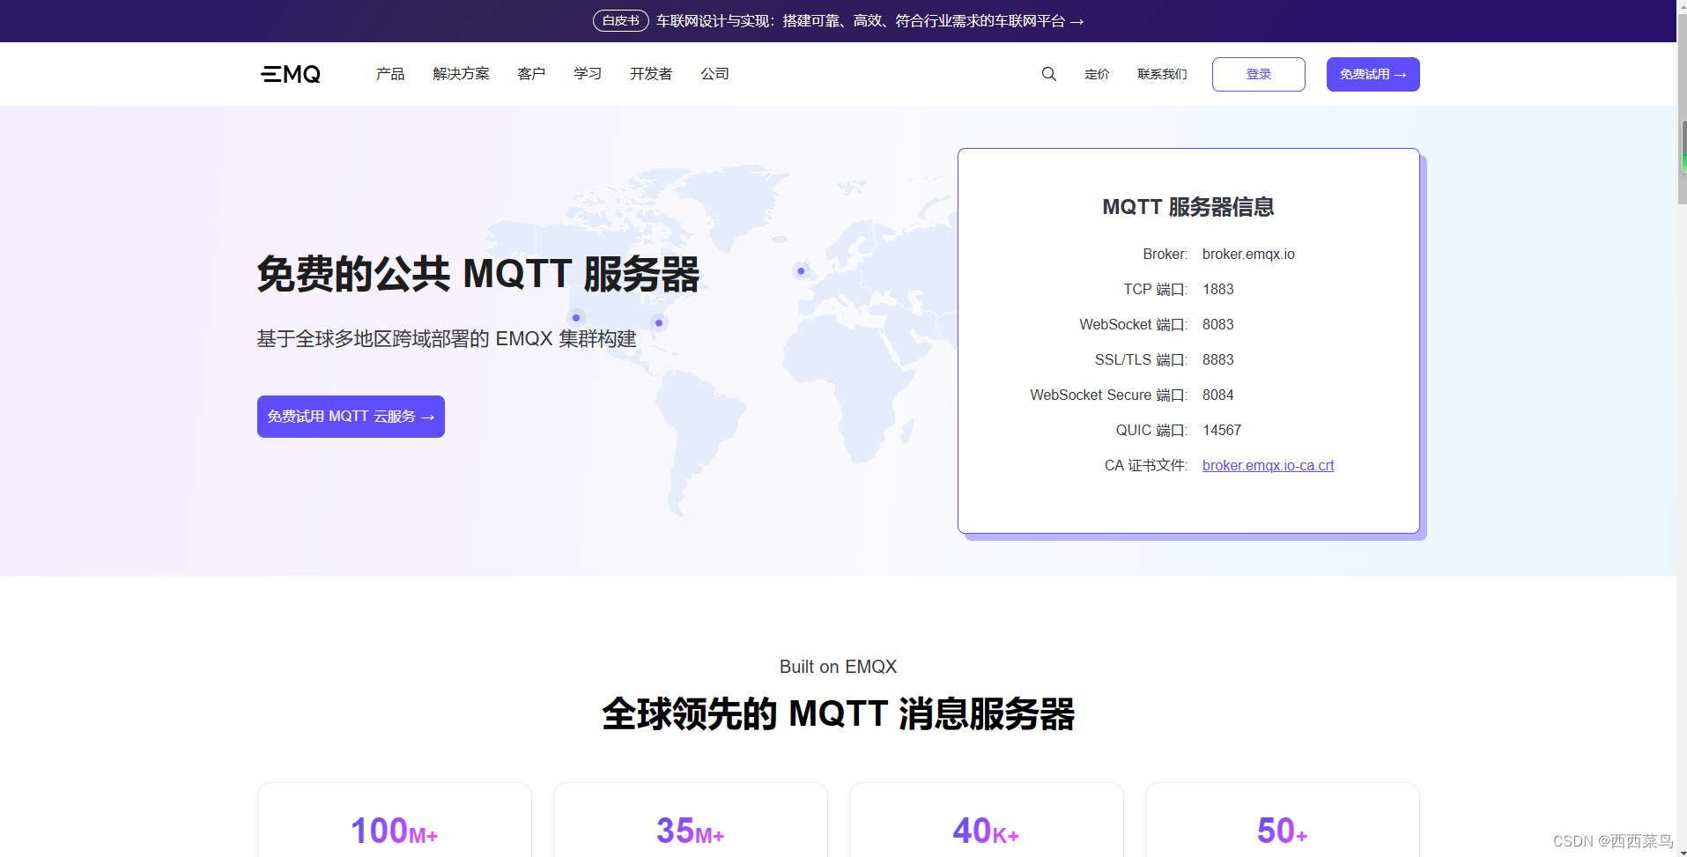Click the 100M+ statistic card

point(395,820)
